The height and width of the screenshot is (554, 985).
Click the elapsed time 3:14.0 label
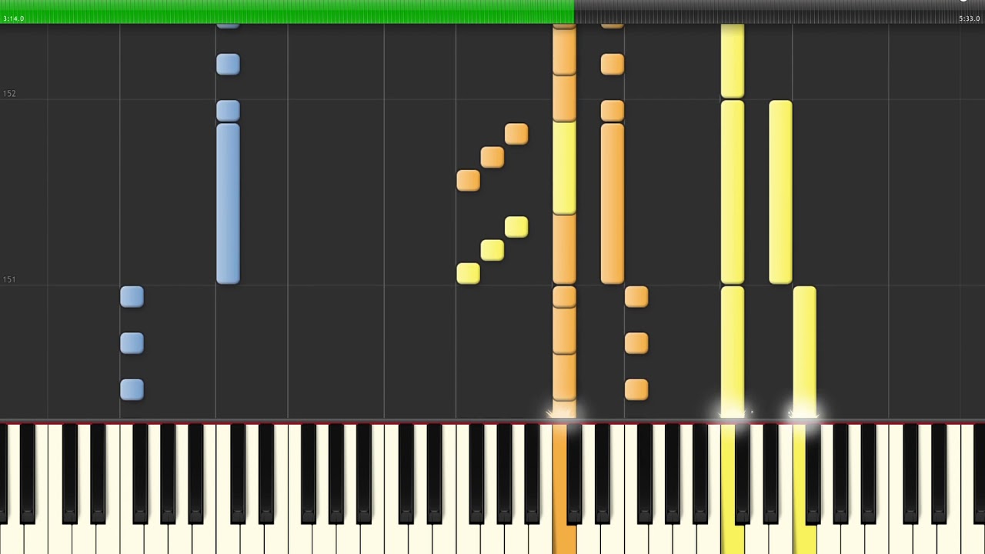[14, 18]
